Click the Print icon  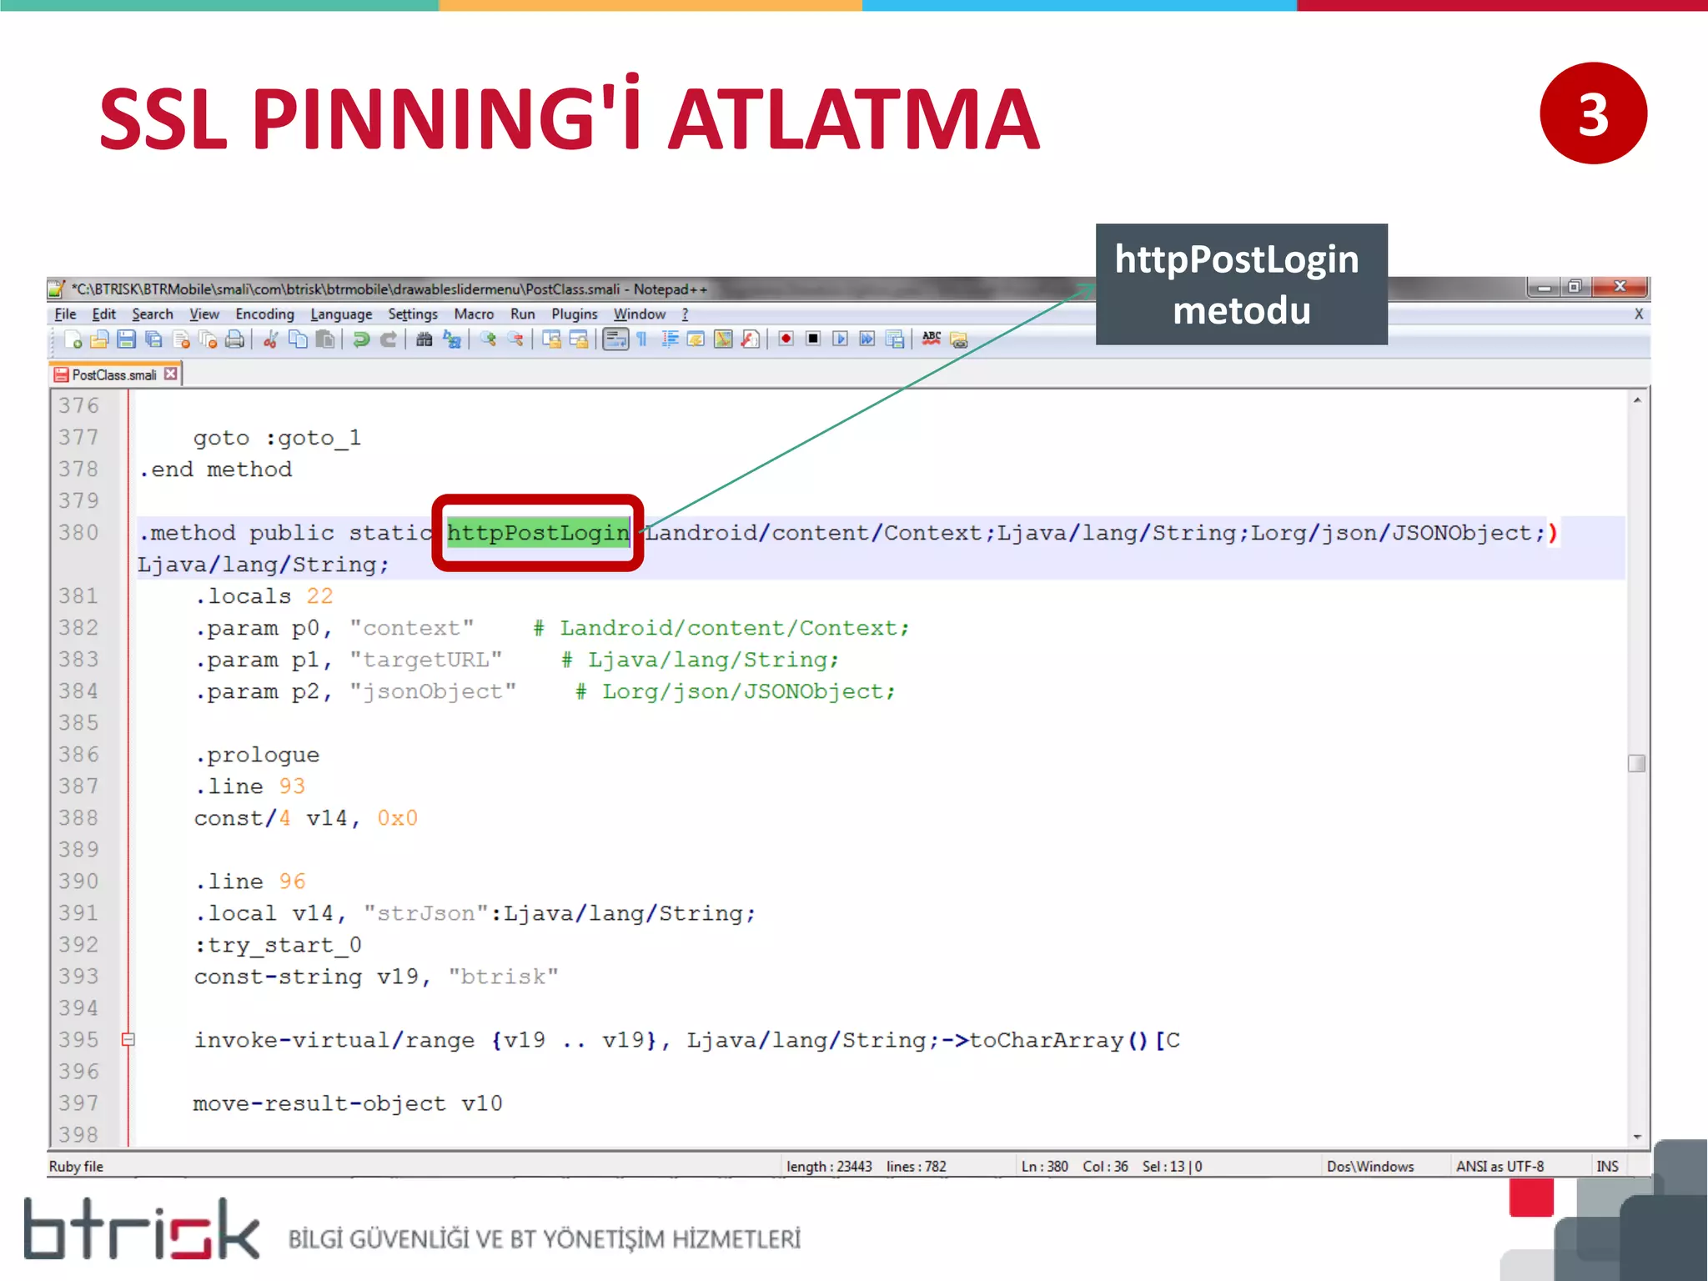click(x=235, y=339)
